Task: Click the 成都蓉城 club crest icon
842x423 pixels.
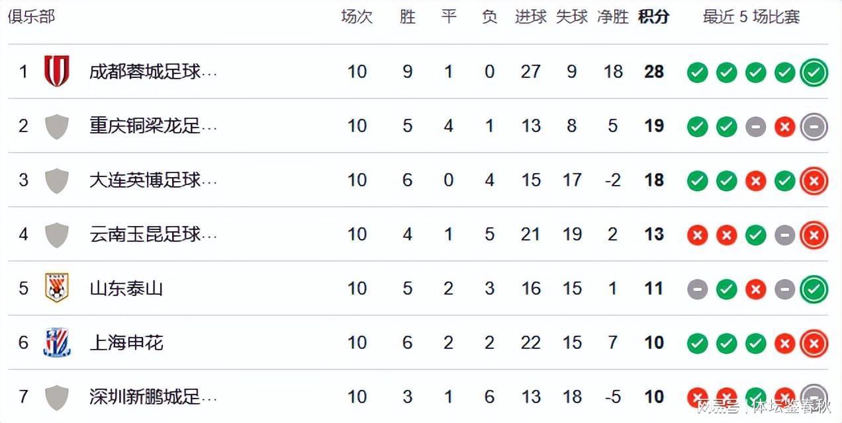Action: coord(56,71)
